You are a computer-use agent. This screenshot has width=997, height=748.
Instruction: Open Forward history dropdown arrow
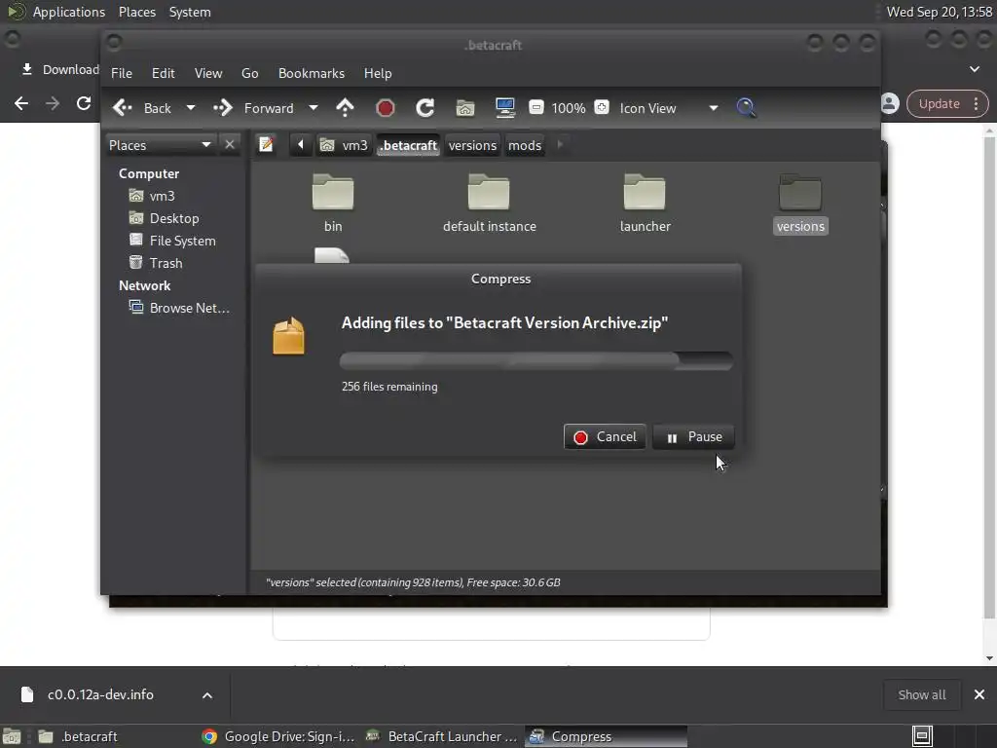click(313, 108)
